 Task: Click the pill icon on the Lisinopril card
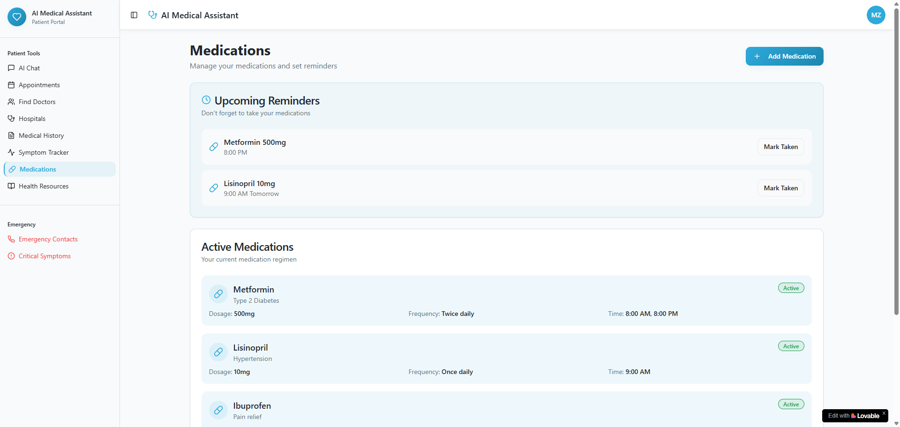pyautogui.click(x=218, y=352)
